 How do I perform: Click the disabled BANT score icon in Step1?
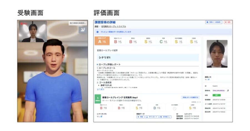coord(175,109)
